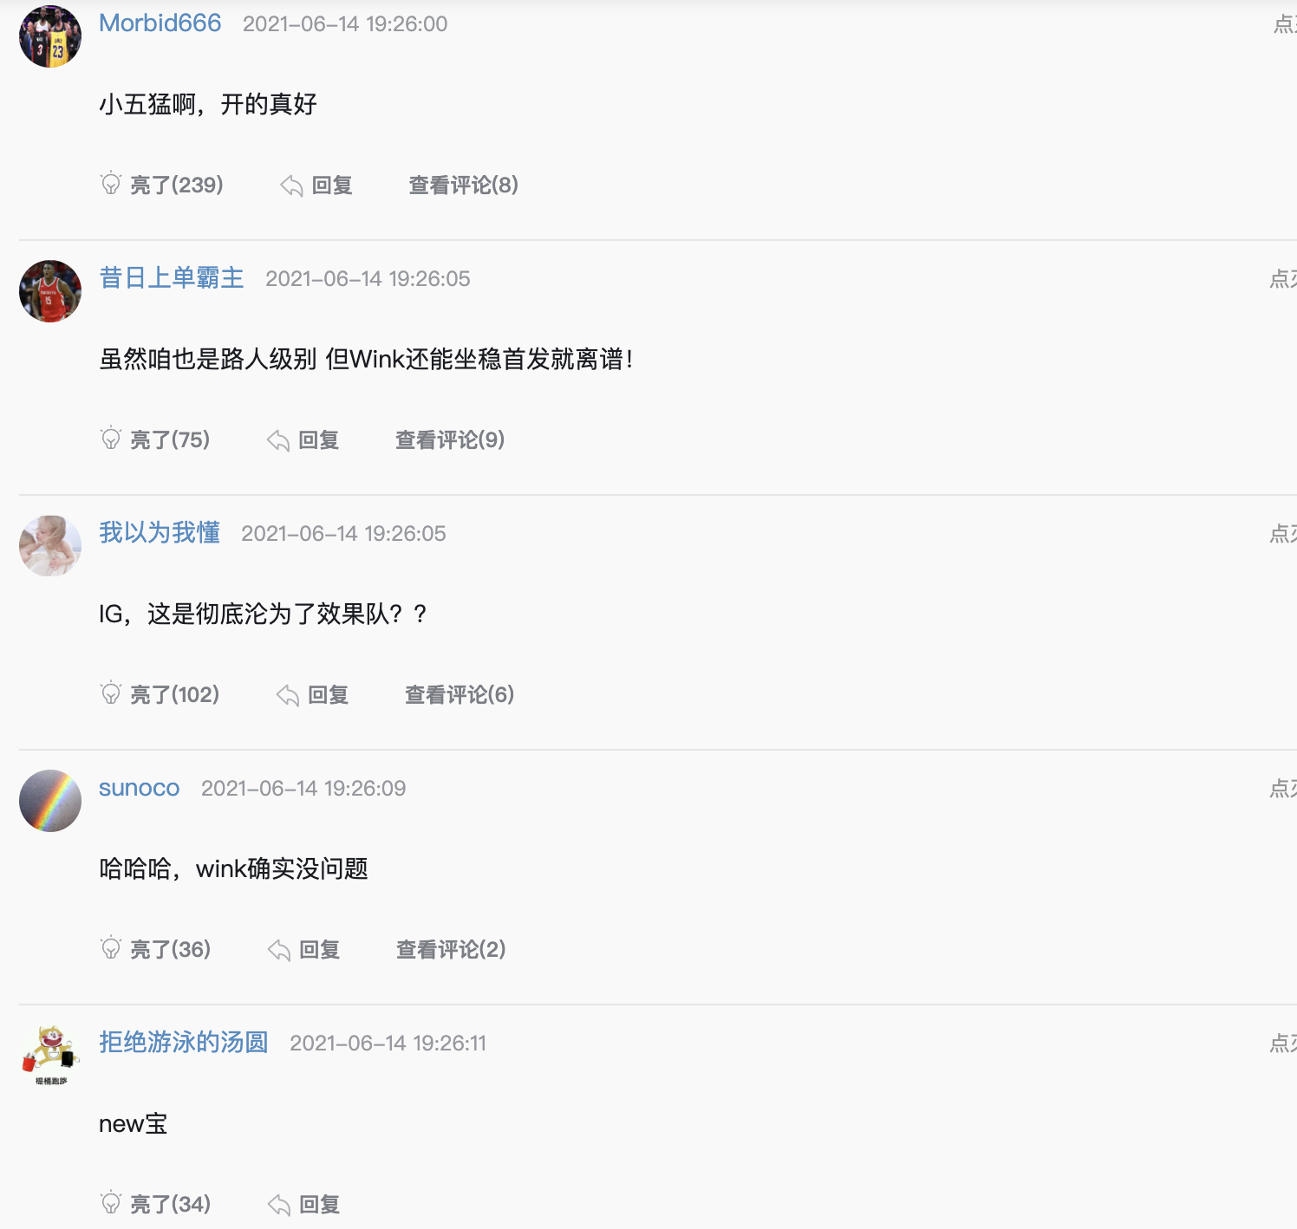Viewport: 1297px width, 1229px height.
Task: Click the reply arrow icon under Morbid666's comment
Action: click(291, 185)
